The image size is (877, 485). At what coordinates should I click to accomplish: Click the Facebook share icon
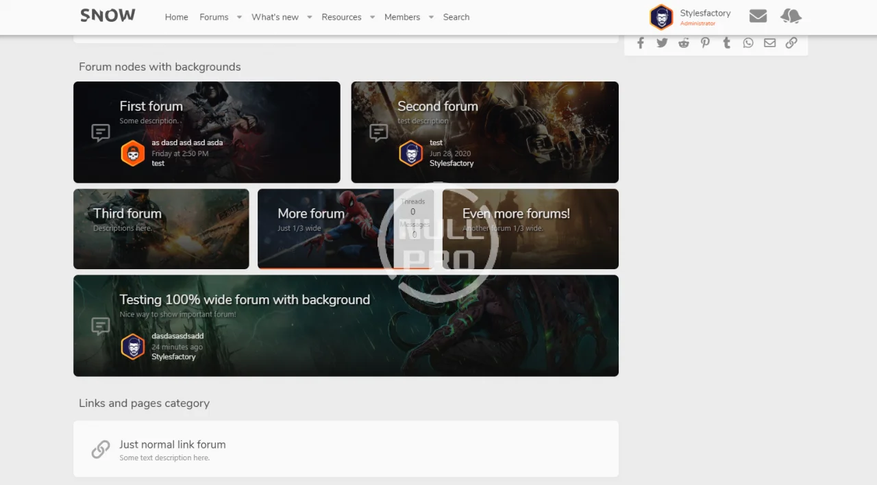tap(641, 43)
